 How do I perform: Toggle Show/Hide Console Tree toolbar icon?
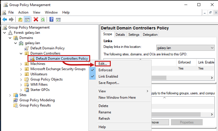pos(27,20)
